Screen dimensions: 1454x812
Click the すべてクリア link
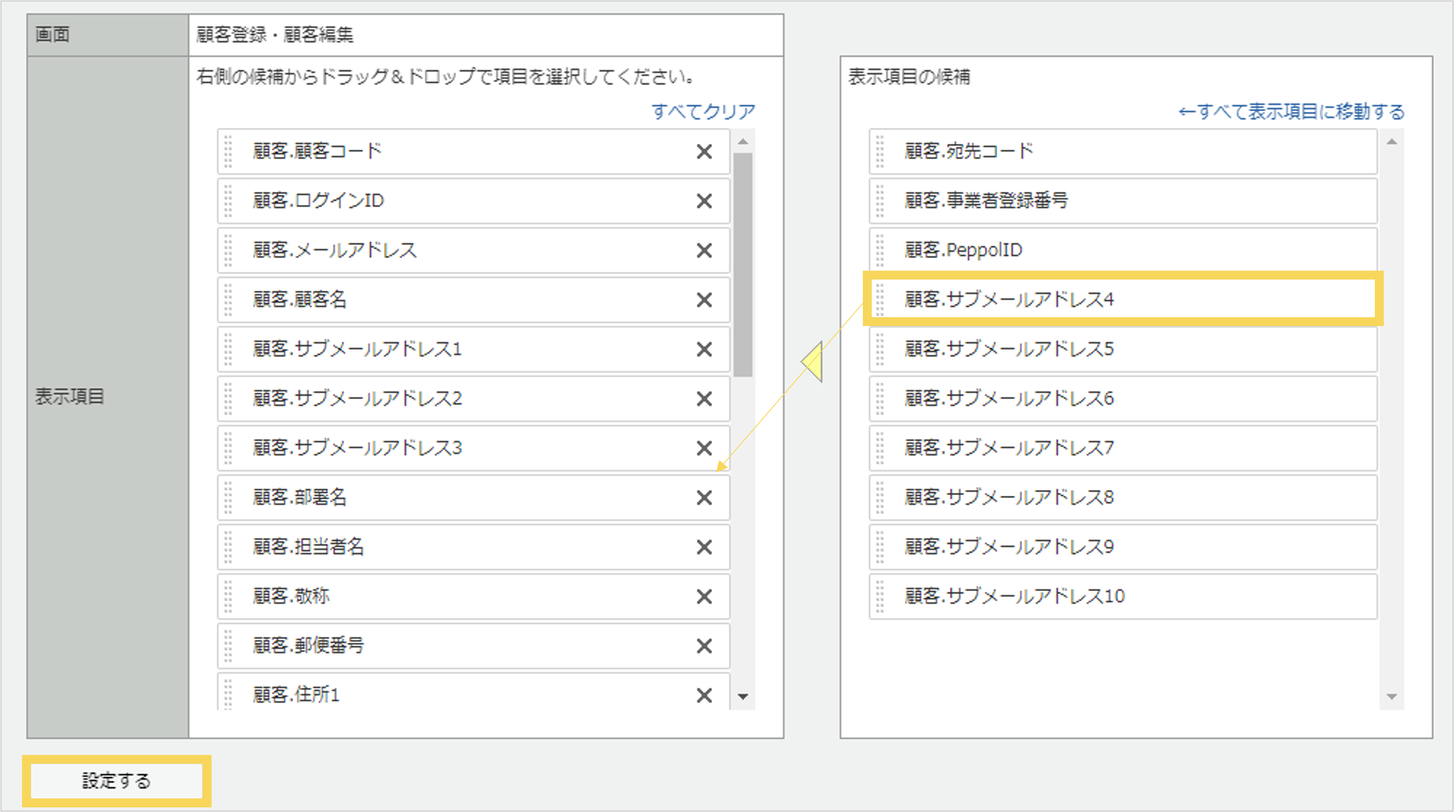point(703,111)
